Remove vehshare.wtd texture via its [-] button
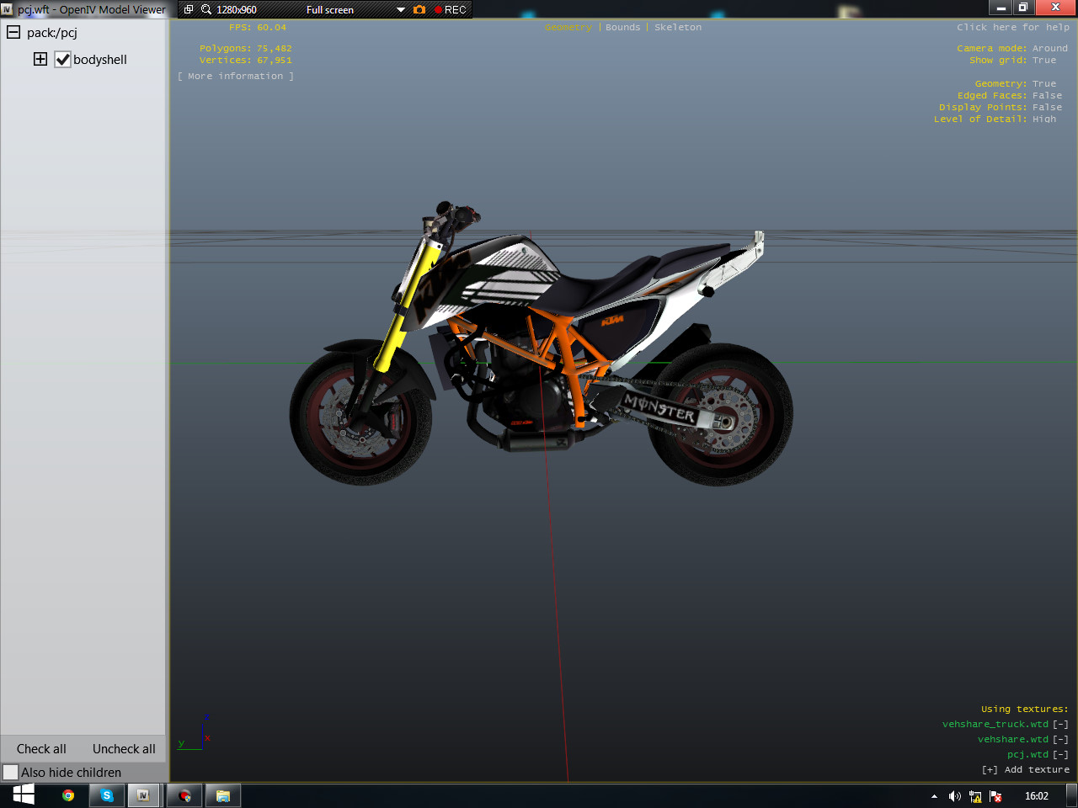Image resolution: width=1078 pixels, height=808 pixels. [1060, 739]
